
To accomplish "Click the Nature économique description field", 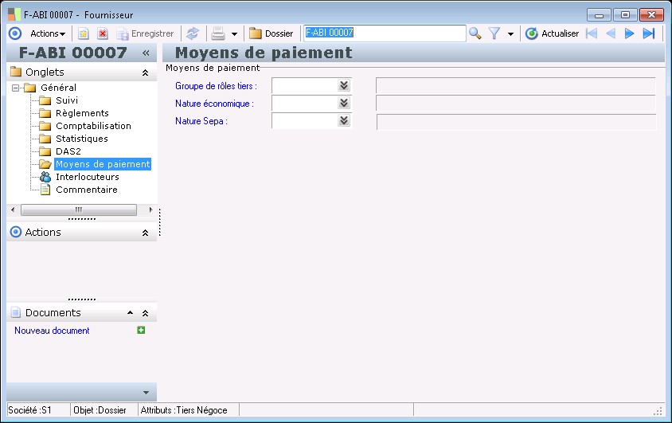I will (516, 103).
